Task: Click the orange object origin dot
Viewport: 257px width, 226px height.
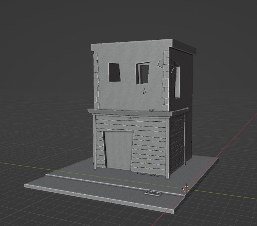Action: tap(146, 163)
